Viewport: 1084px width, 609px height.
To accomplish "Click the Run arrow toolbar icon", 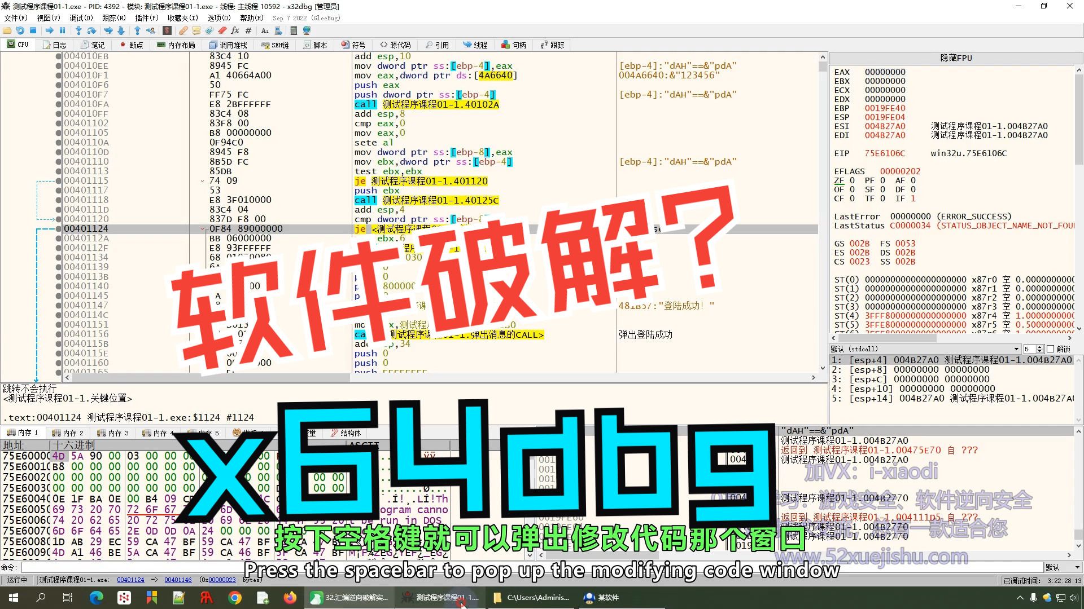I will pos(50,30).
